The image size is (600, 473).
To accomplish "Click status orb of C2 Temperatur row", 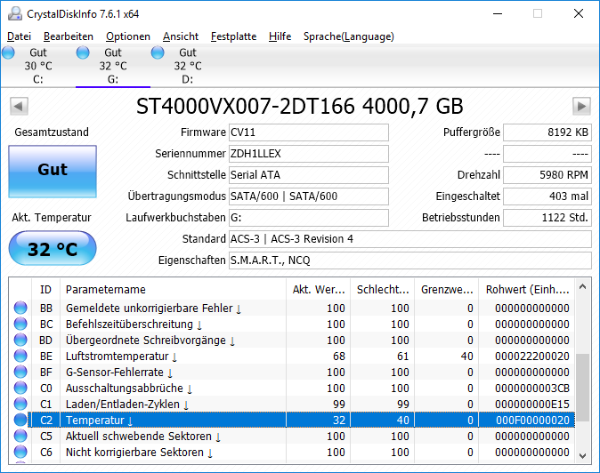I will coord(20,421).
